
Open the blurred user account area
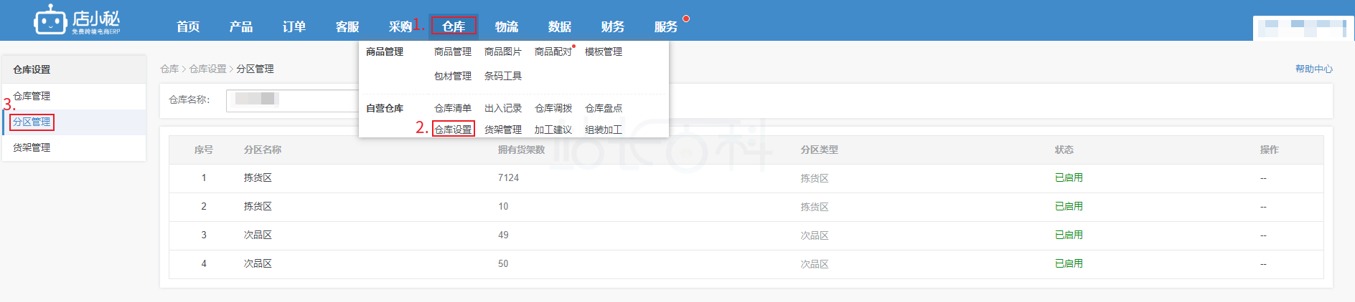pyautogui.click(x=1303, y=27)
